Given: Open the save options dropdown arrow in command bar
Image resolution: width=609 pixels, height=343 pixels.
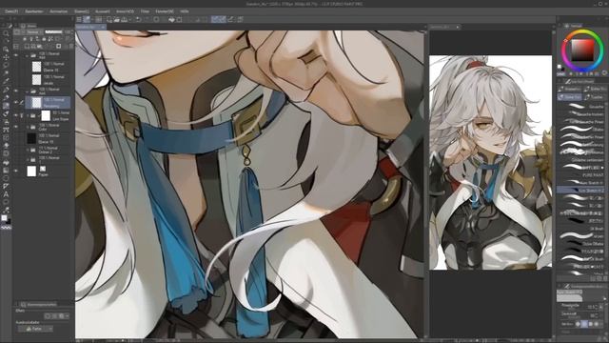Looking at the screenshot, I should coord(129,19).
